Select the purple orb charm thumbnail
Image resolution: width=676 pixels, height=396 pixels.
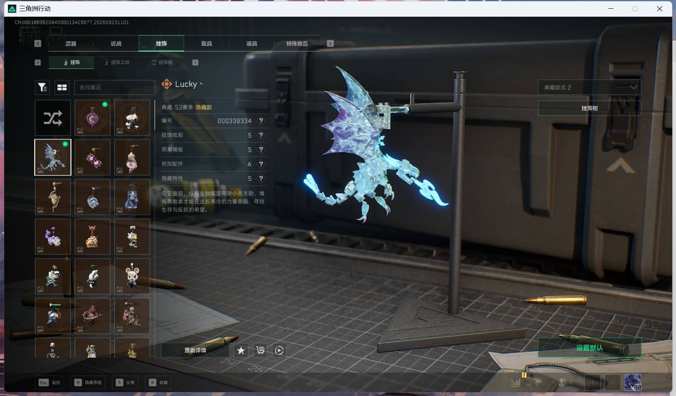pos(92,118)
